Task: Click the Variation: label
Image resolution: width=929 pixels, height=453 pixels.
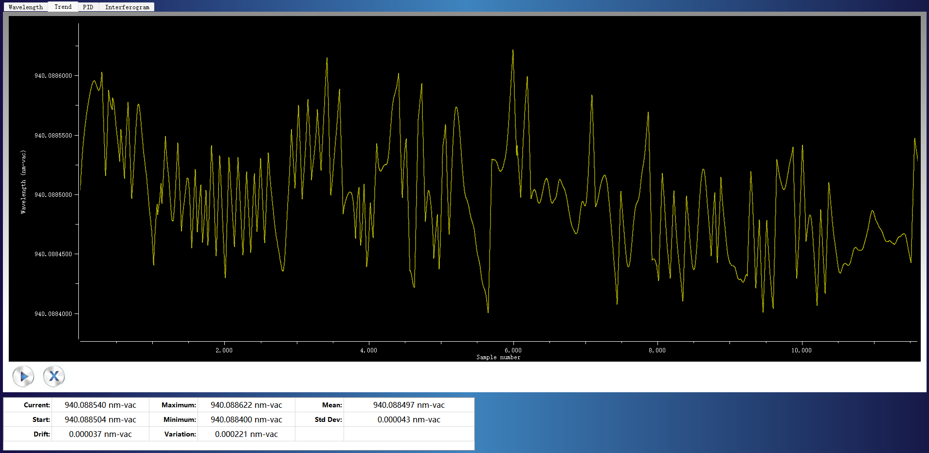Action: coord(181,434)
